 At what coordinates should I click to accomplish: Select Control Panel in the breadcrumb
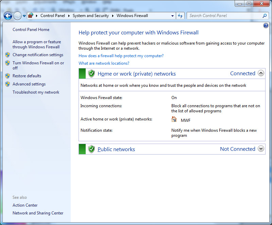click(53, 16)
